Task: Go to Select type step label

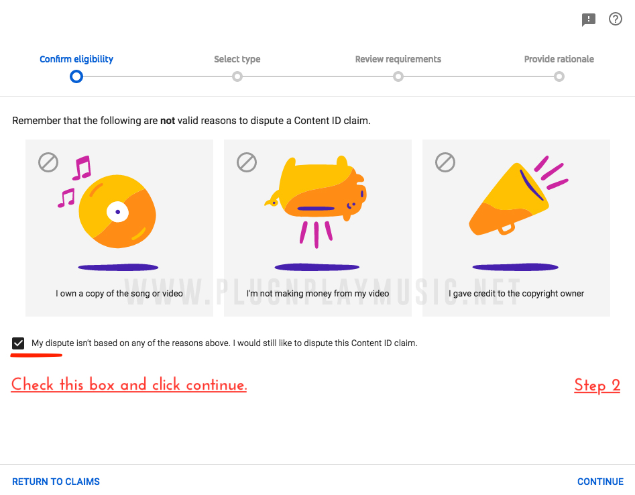Action: click(x=237, y=59)
